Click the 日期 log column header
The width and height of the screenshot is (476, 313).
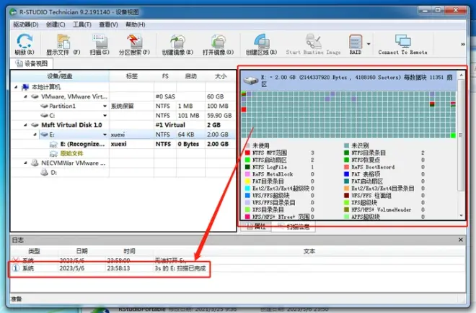coord(81,251)
